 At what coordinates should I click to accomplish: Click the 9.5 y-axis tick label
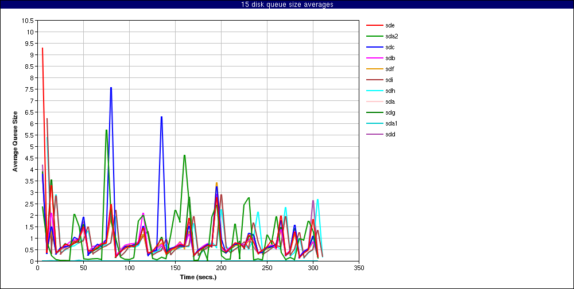(x=30, y=43)
